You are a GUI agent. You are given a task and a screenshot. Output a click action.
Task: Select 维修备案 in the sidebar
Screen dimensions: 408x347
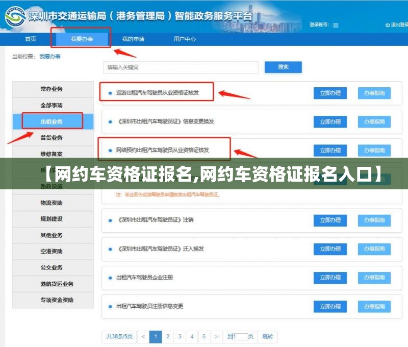[53, 154]
